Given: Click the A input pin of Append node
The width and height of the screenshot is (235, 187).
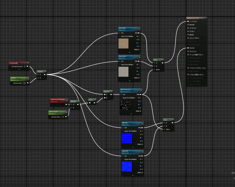Looking at the screenshot, I should [x=105, y=94].
